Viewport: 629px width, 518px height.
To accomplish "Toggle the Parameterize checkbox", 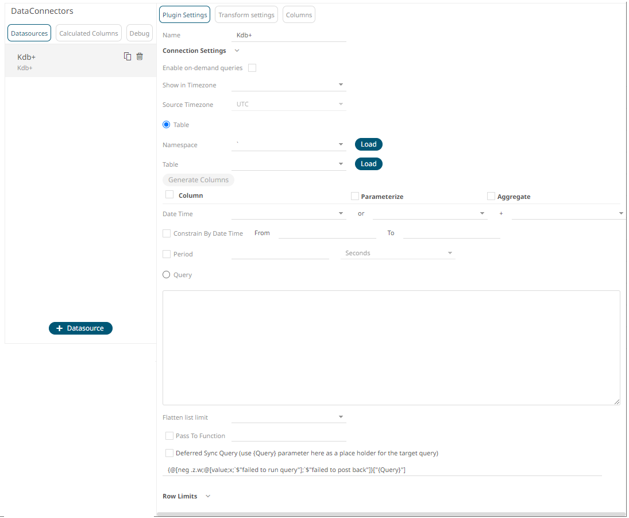I will [x=354, y=196].
